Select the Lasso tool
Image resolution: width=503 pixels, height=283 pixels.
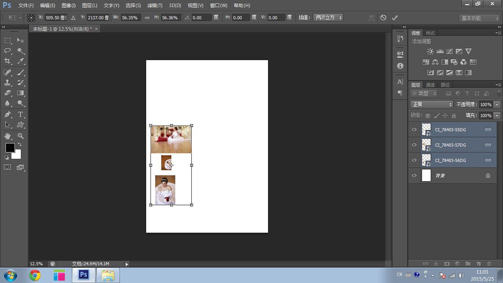pos(7,51)
